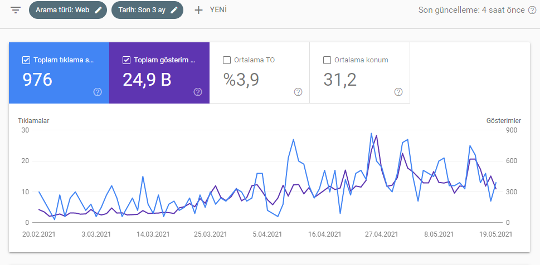
Task: Open the filter list icon
Action: tap(16, 10)
